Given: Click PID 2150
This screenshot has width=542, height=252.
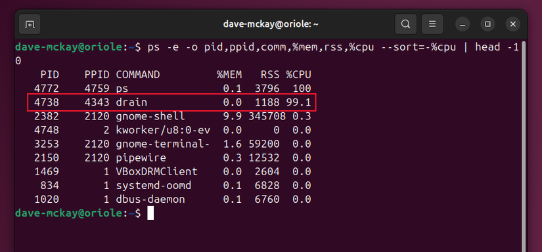Looking at the screenshot, I should pos(47,157).
